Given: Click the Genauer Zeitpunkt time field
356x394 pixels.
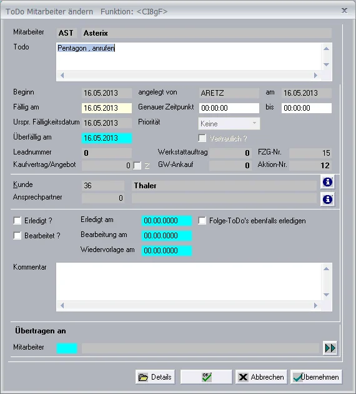Looking at the screenshot, I should coord(229,108).
